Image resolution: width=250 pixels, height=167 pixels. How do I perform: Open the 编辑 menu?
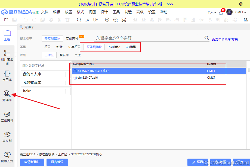pos(56,12)
